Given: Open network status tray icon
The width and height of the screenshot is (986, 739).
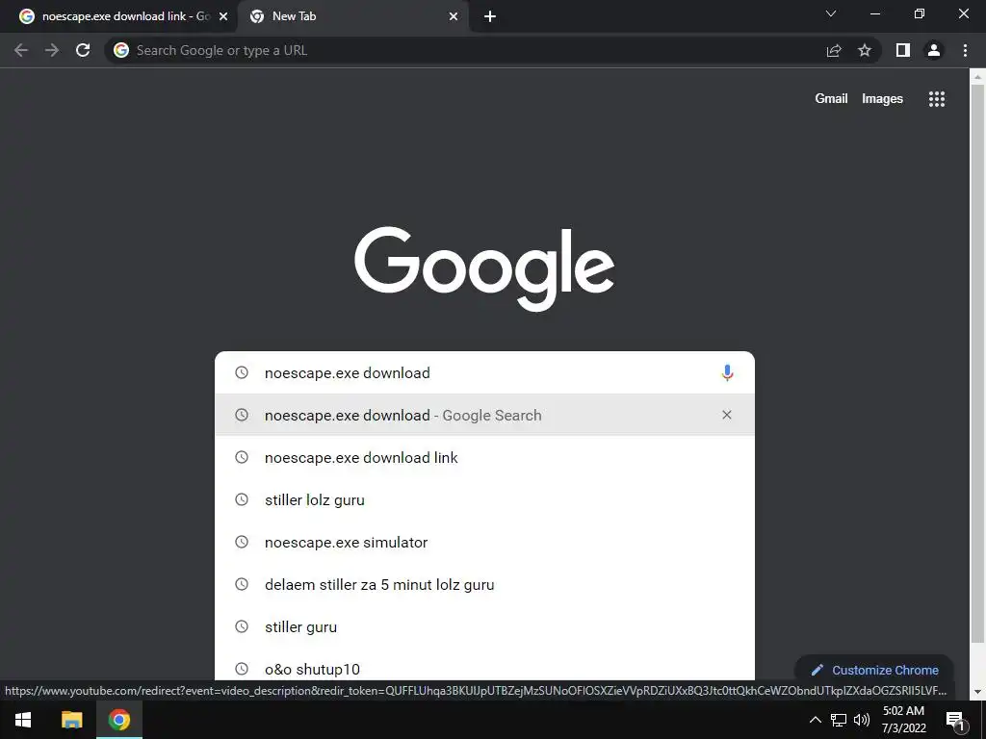Looking at the screenshot, I should click(839, 720).
